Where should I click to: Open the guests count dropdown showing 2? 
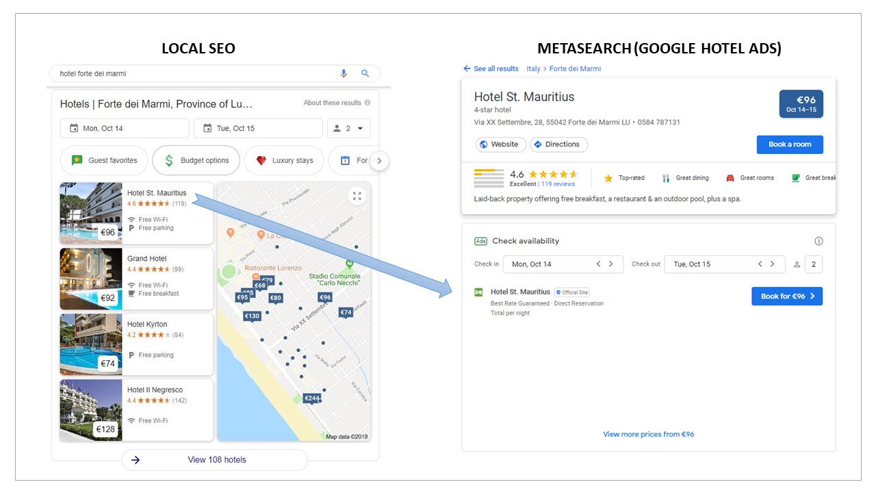tap(349, 128)
